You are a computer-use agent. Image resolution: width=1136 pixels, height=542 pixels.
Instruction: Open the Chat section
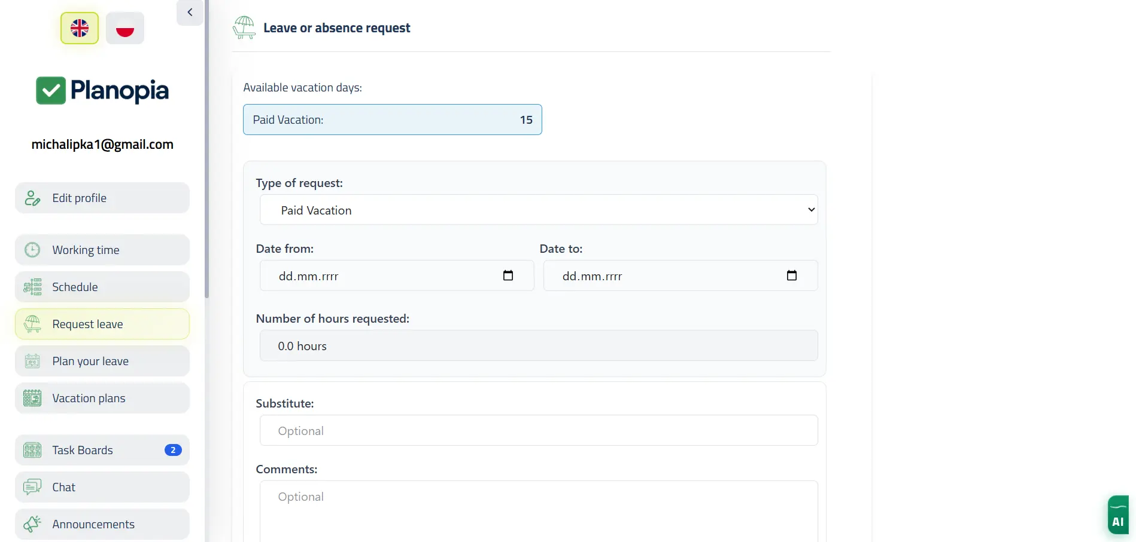(102, 487)
